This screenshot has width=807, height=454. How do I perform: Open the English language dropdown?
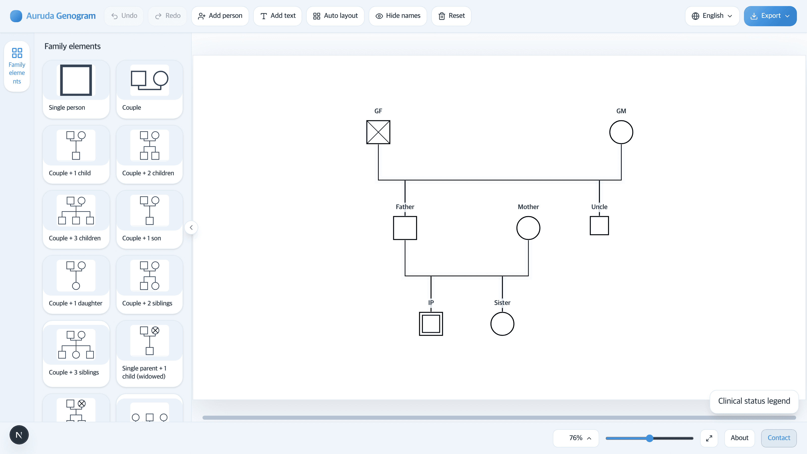point(712,16)
